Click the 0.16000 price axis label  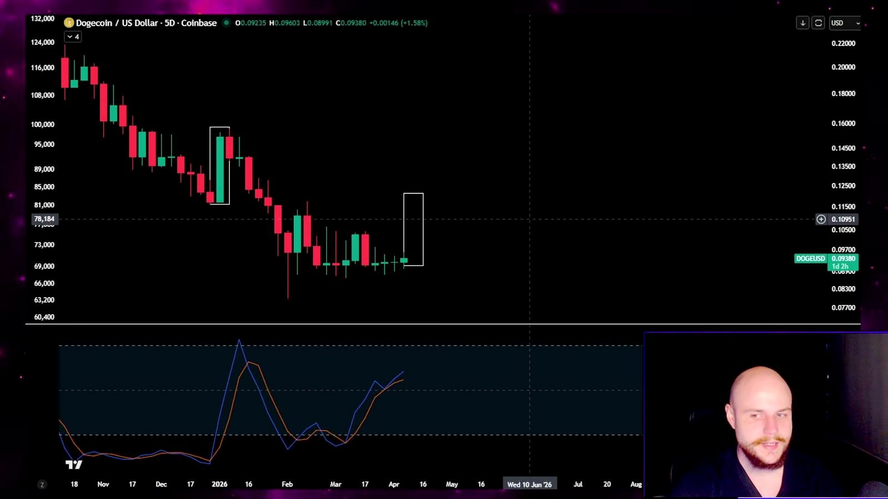(843, 124)
